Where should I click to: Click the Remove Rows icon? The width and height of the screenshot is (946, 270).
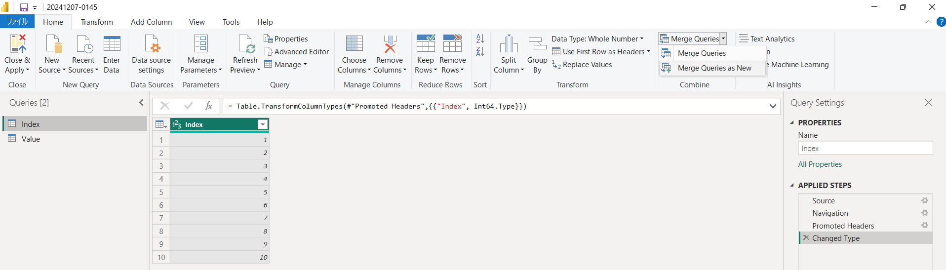452,43
